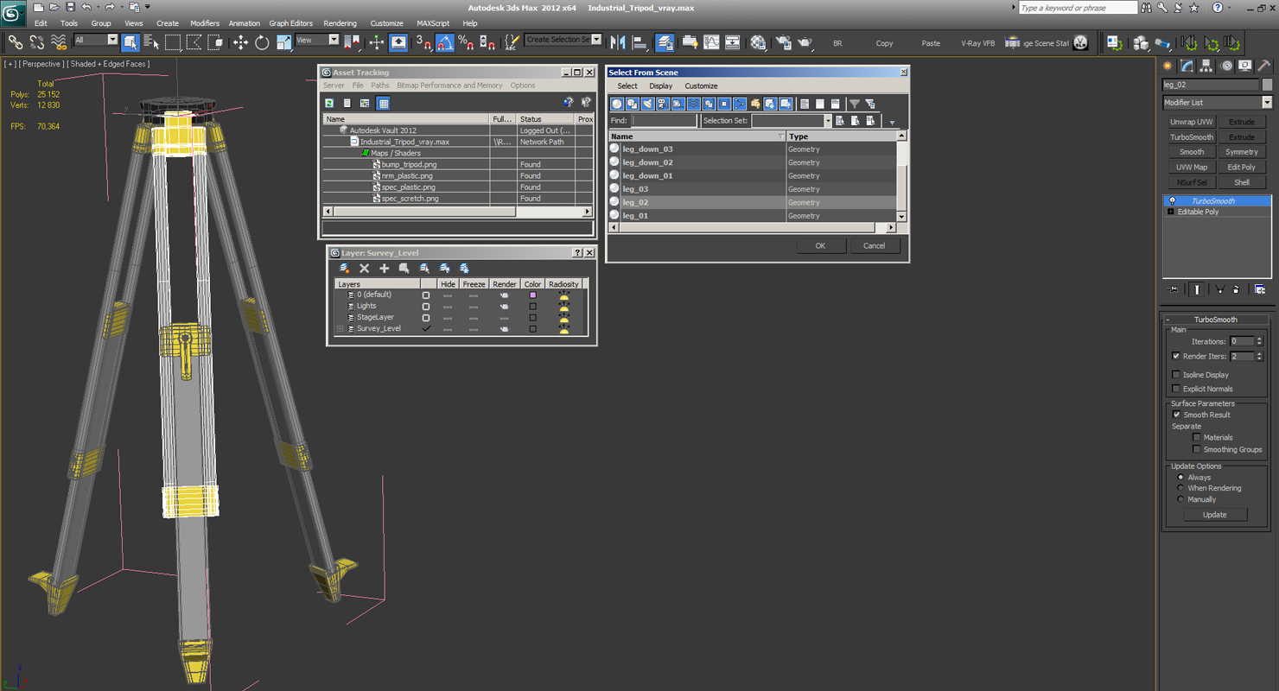Open the Graph Editors menu
Image resolution: width=1279 pixels, height=691 pixels.
tap(290, 23)
